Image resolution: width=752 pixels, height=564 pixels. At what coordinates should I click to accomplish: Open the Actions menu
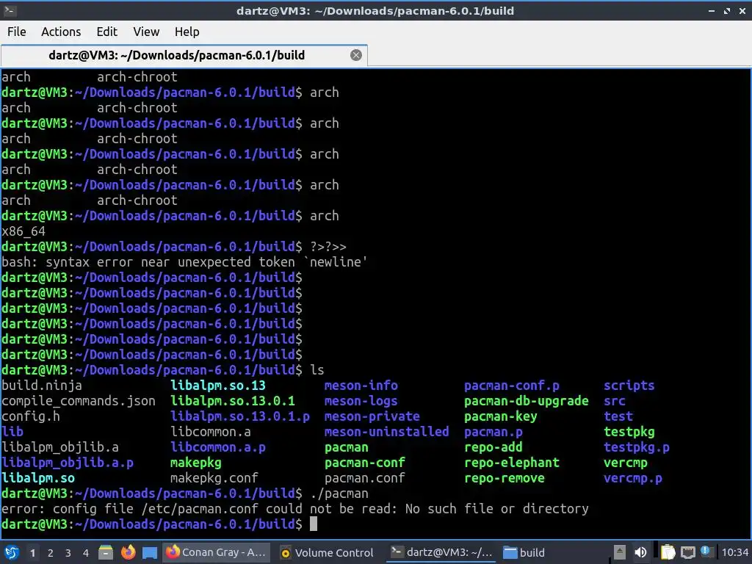[61, 32]
